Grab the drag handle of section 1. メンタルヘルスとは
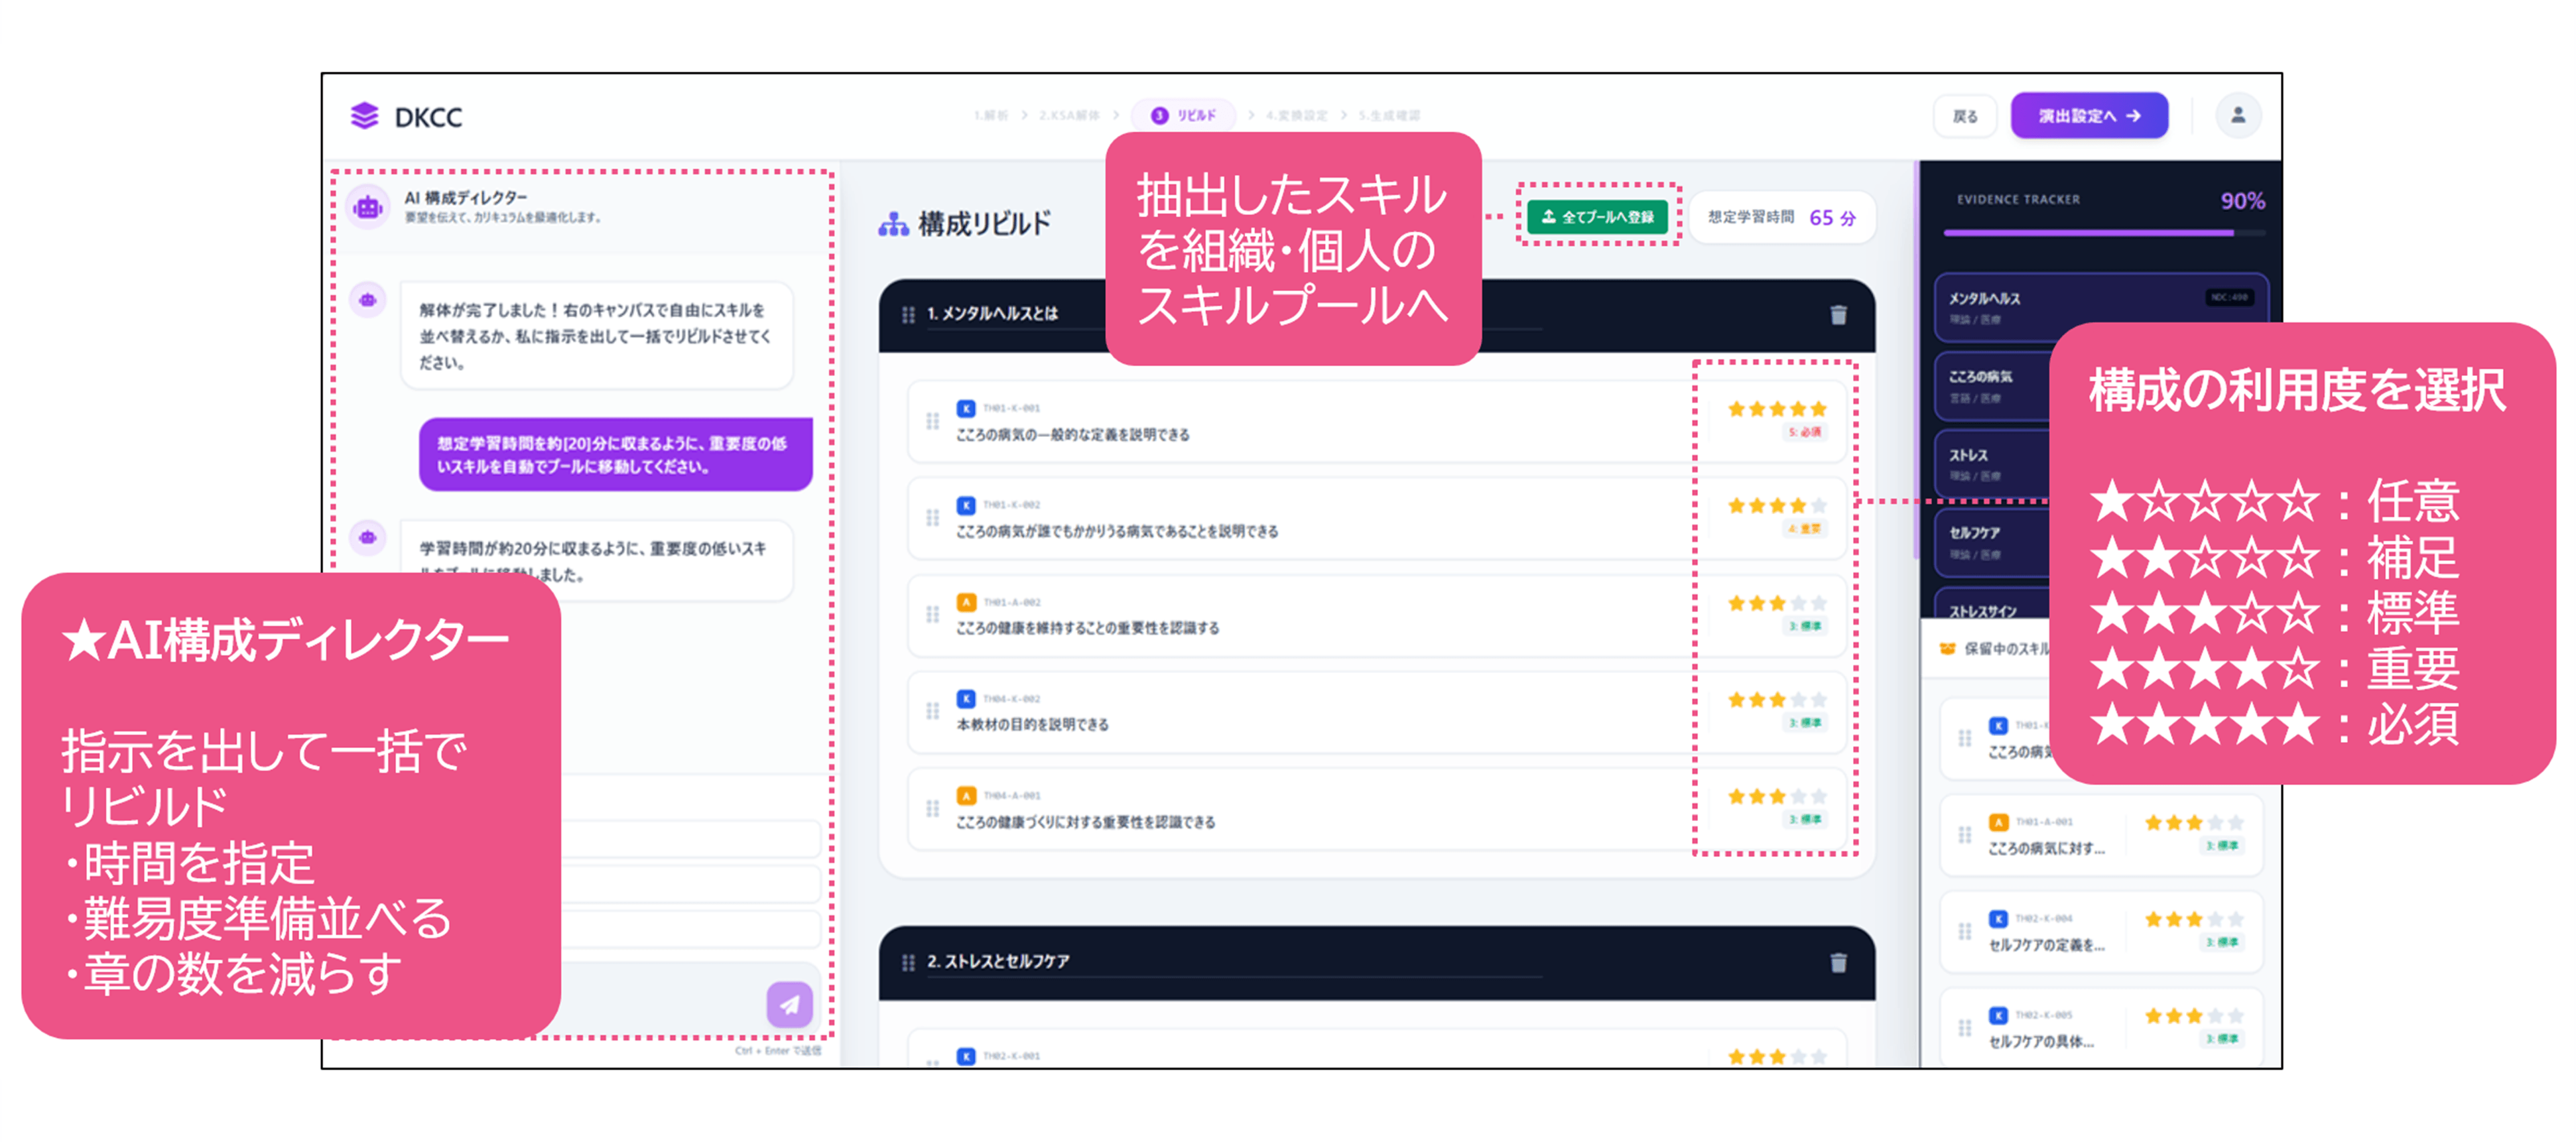Image resolution: width=2576 pixels, height=1142 pixels. tap(908, 315)
